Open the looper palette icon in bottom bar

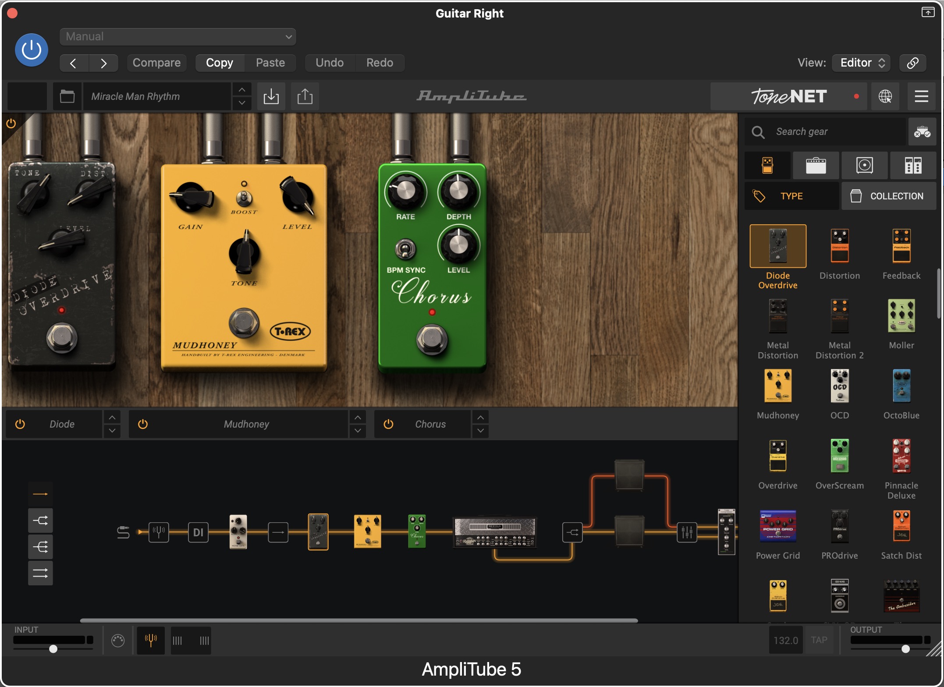click(118, 641)
